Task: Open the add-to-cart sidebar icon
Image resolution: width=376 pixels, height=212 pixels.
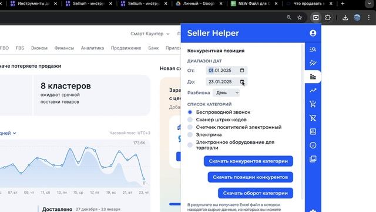Action: 313,104
